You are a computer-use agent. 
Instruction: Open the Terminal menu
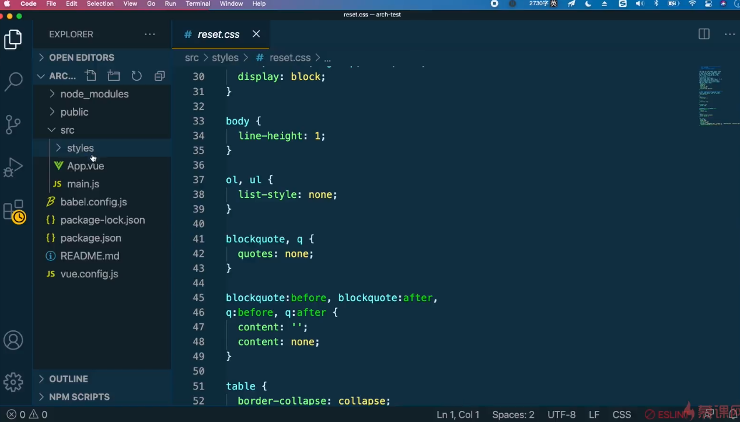point(198,4)
